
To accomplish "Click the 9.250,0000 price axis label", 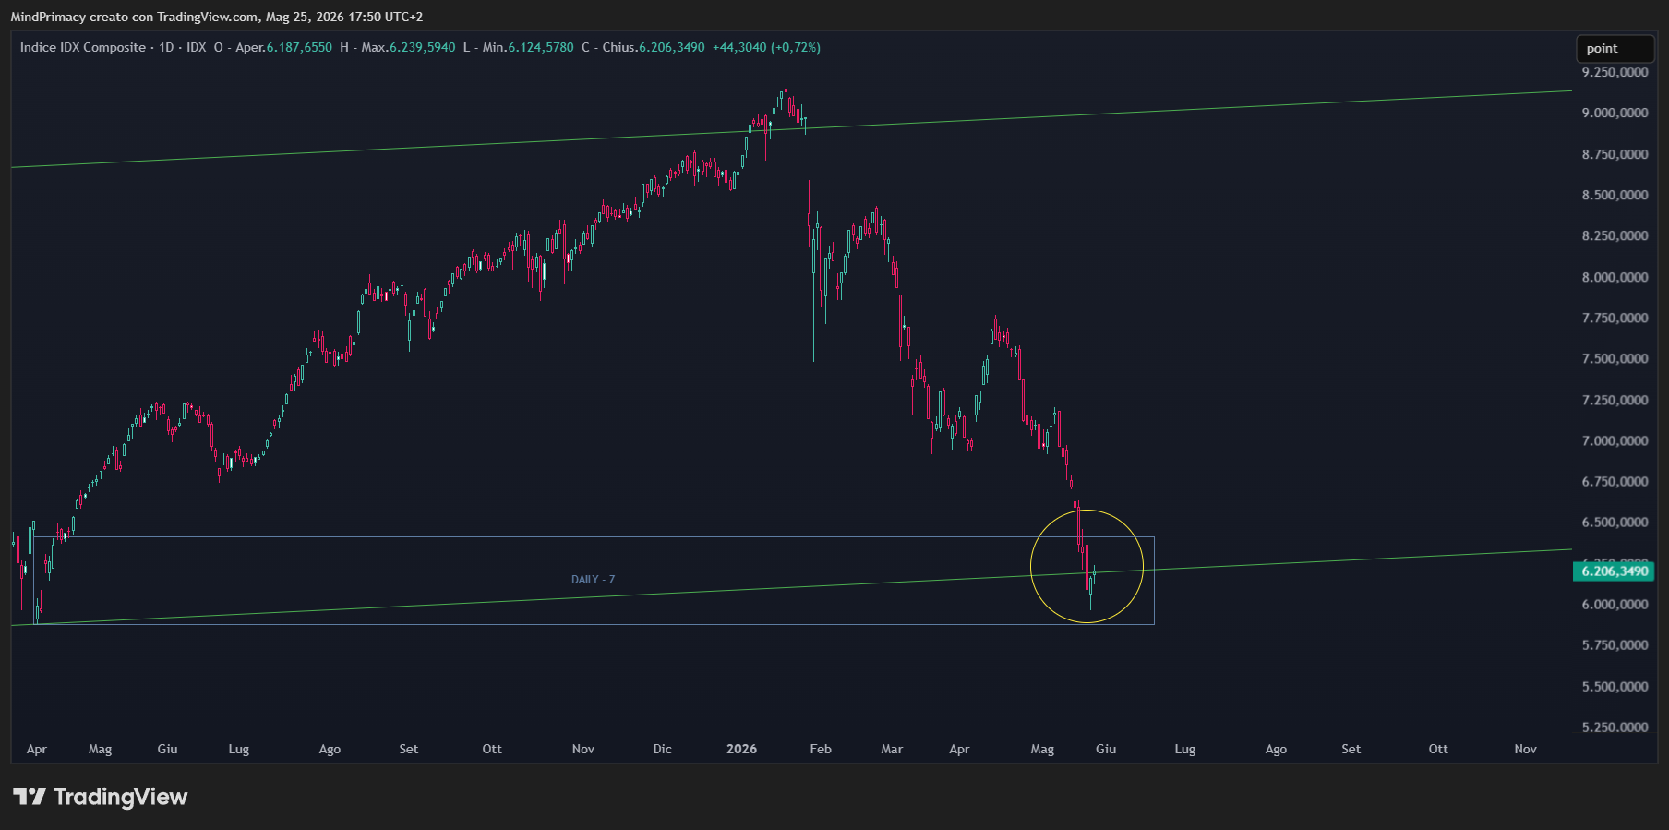I will coord(1615,72).
